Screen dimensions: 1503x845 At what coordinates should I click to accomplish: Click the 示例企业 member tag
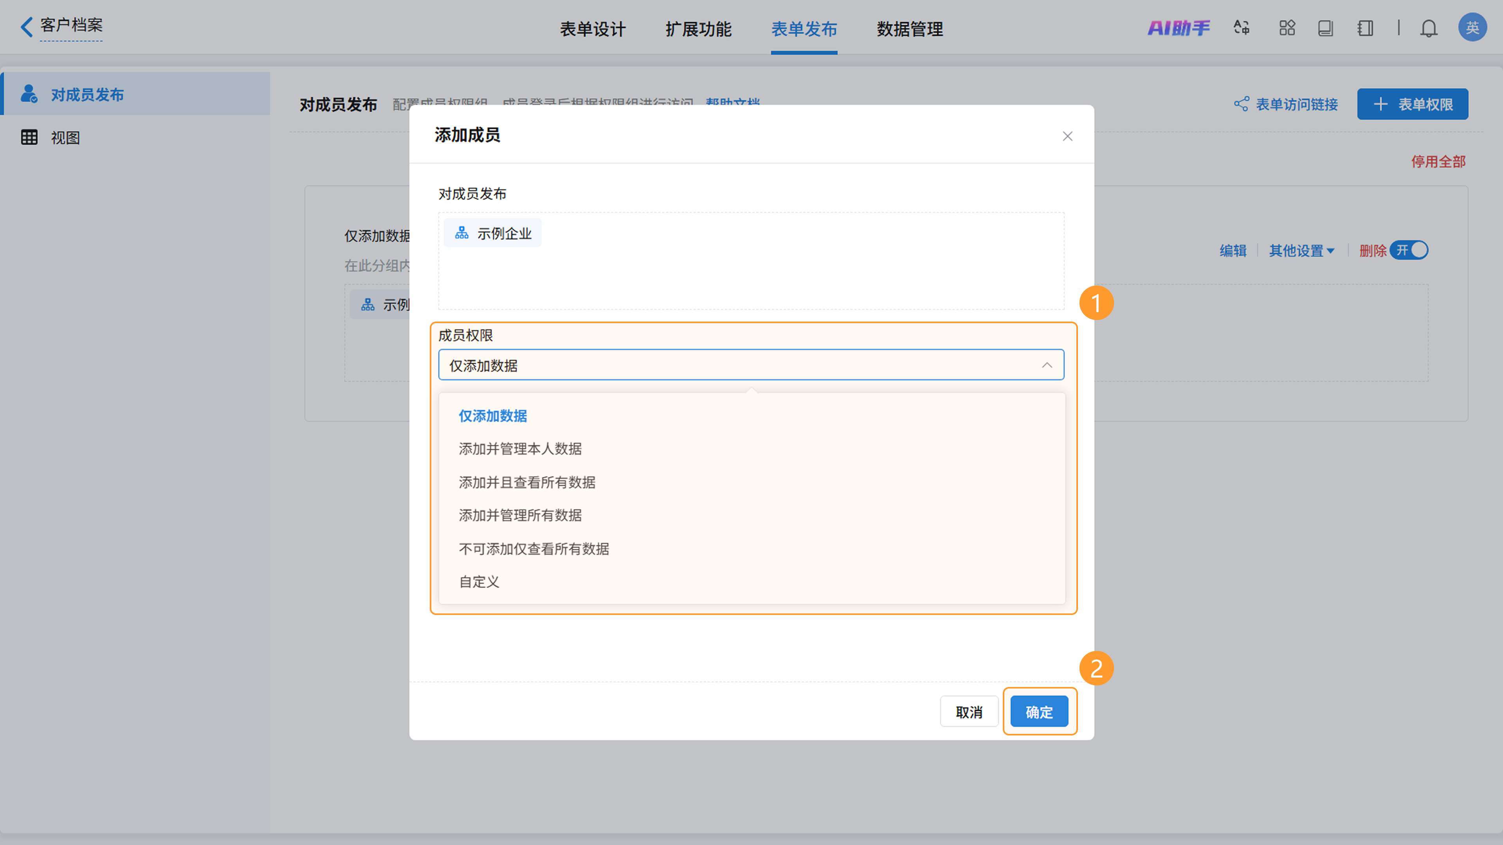click(493, 233)
